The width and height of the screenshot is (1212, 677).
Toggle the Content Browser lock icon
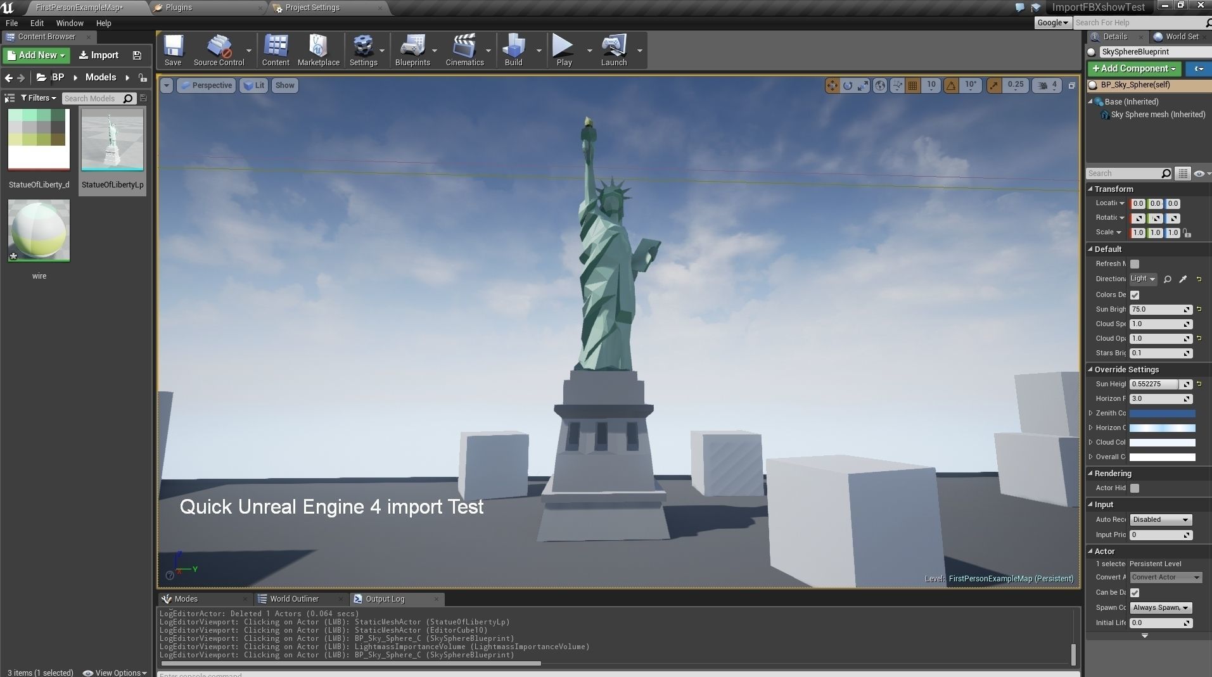pos(143,78)
